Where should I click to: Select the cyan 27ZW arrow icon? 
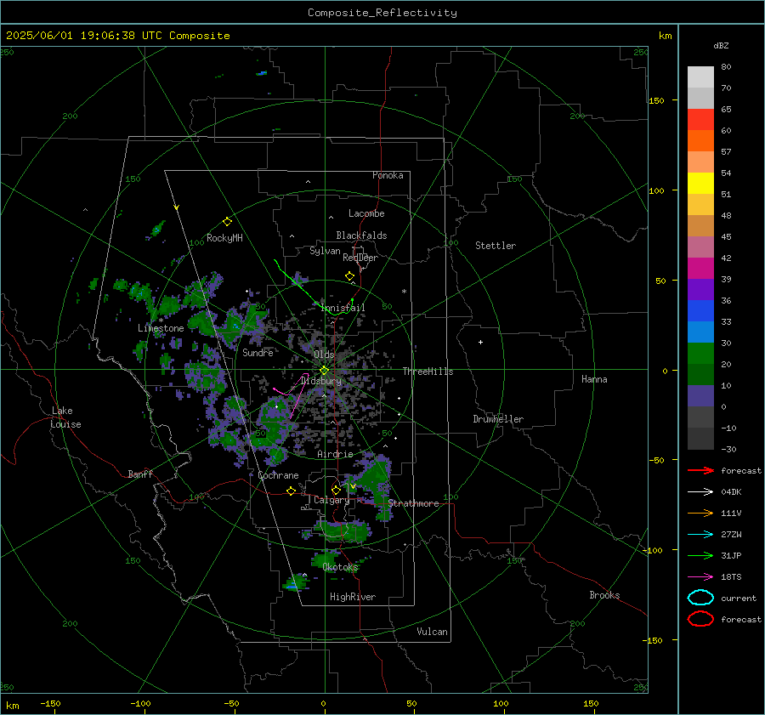[700, 534]
